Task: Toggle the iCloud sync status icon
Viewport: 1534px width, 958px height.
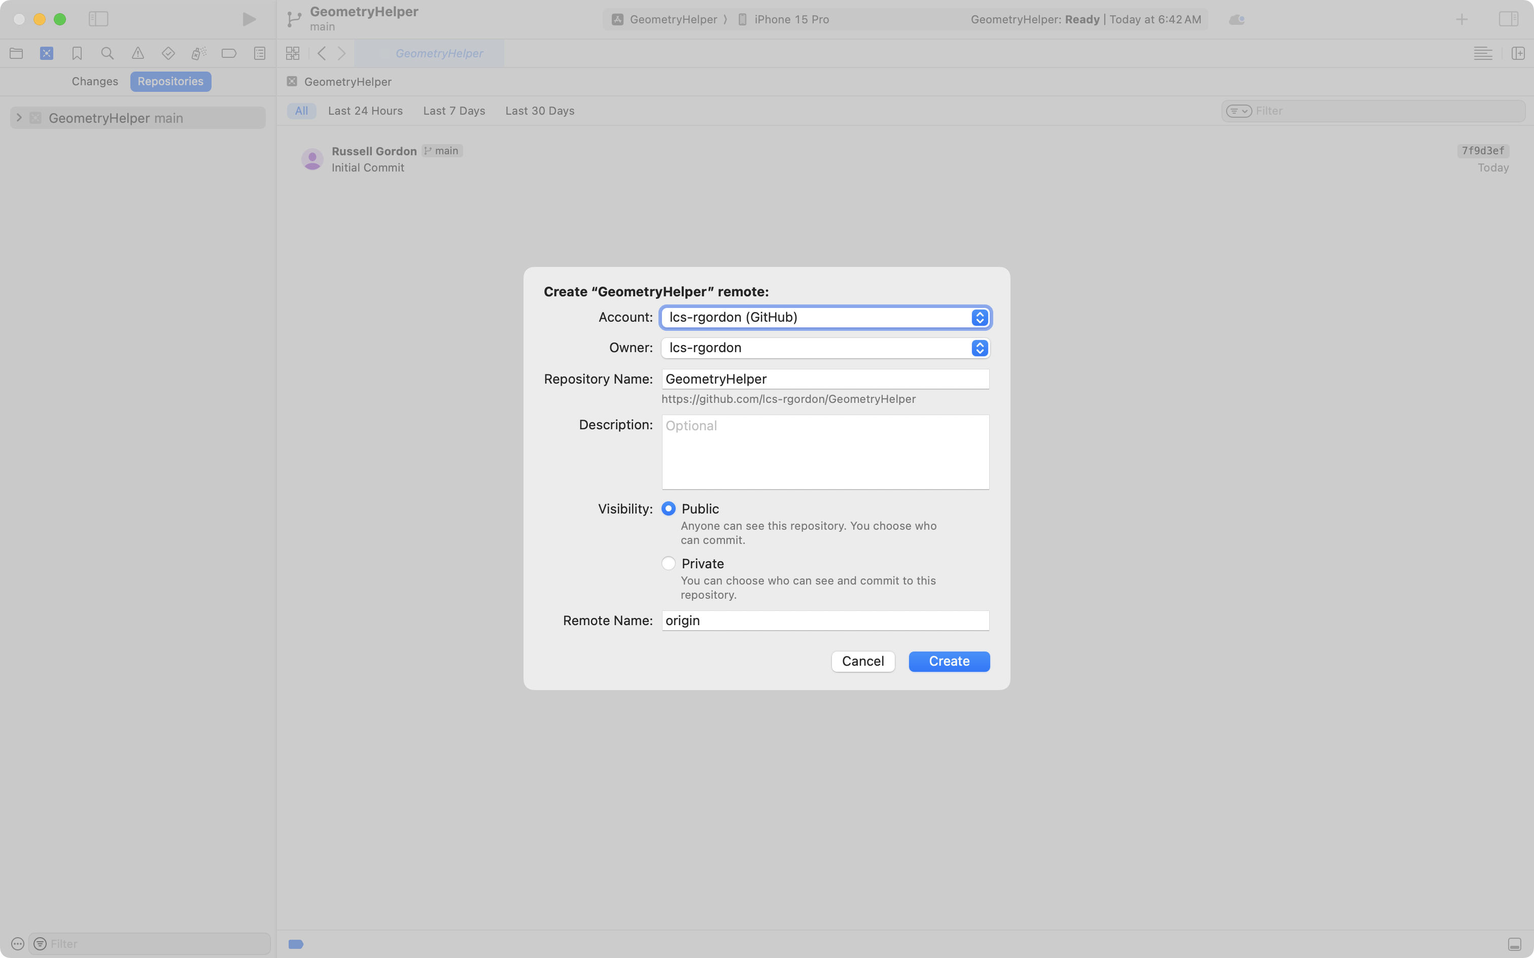Action: [x=1236, y=19]
